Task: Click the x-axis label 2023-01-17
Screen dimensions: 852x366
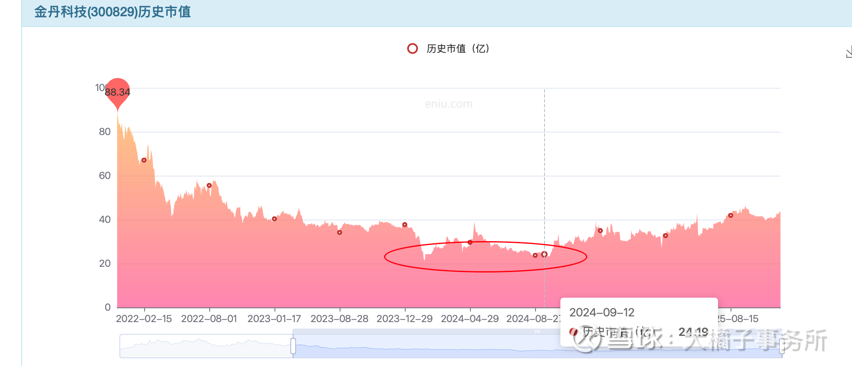Action: pyautogui.click(x=274, y=319)
